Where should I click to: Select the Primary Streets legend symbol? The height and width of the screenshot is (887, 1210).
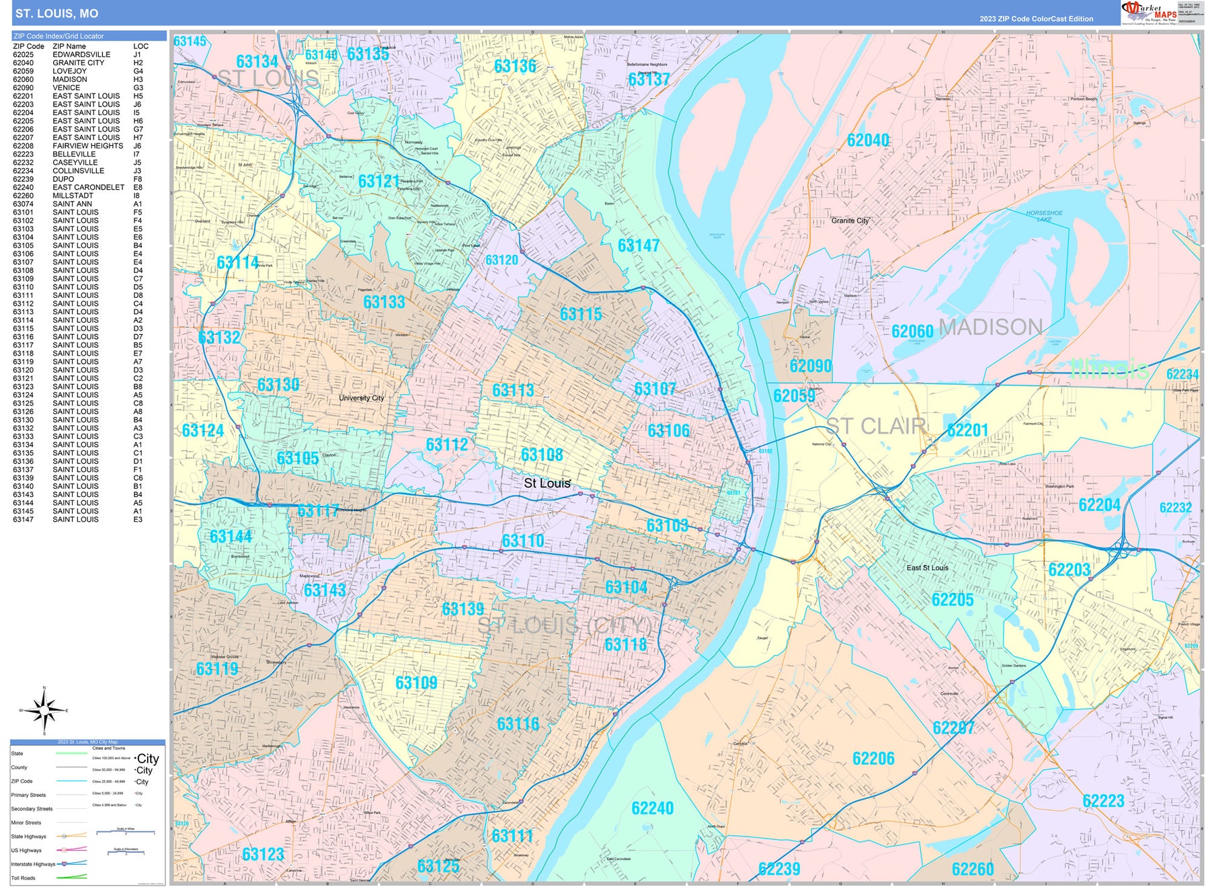(x=72, y=795)
